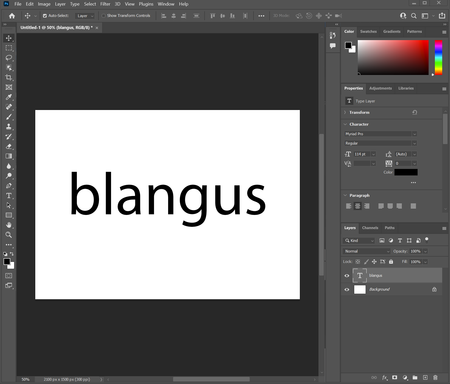450x384 pixels.
Task: Click the text Color swatch in Character panel
Action: tap(406, 172)
